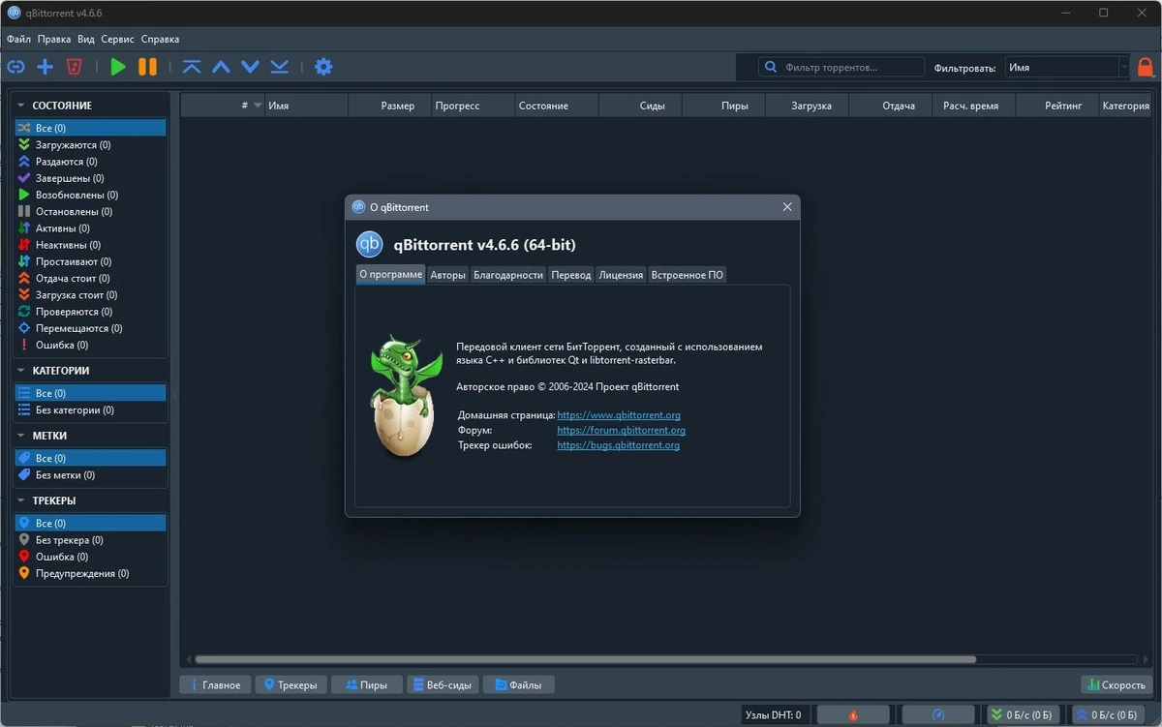Image resolution: width=1162 pixels, height=727 pixels.
Task: Open the Файл menu
Action: [18, 40]
